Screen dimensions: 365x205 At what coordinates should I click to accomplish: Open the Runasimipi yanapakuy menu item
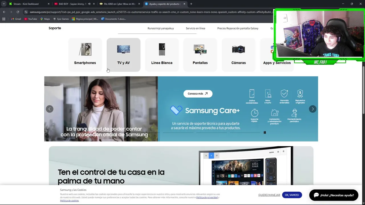click(x=161, y=28)
